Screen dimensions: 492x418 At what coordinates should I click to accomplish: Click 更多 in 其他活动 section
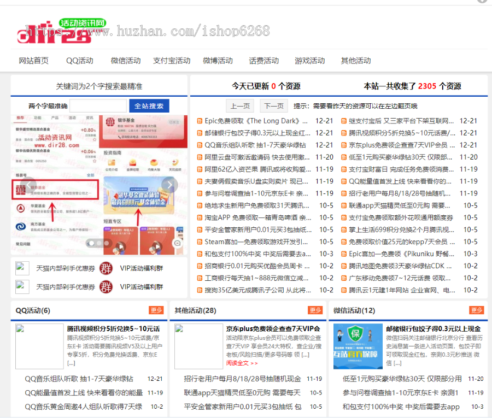(x=315, y=310)
